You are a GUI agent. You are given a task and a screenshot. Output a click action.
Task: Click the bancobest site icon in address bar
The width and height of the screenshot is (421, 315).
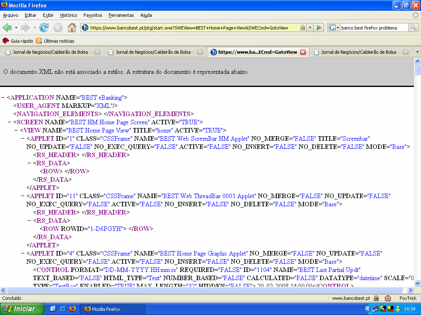click(85, 27)
